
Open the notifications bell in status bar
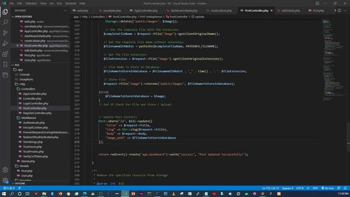pos(345,188)
